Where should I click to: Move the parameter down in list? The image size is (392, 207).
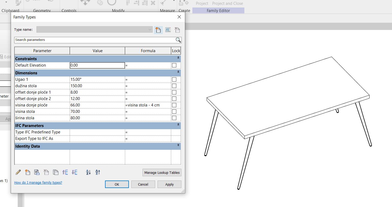coord(74,172)
